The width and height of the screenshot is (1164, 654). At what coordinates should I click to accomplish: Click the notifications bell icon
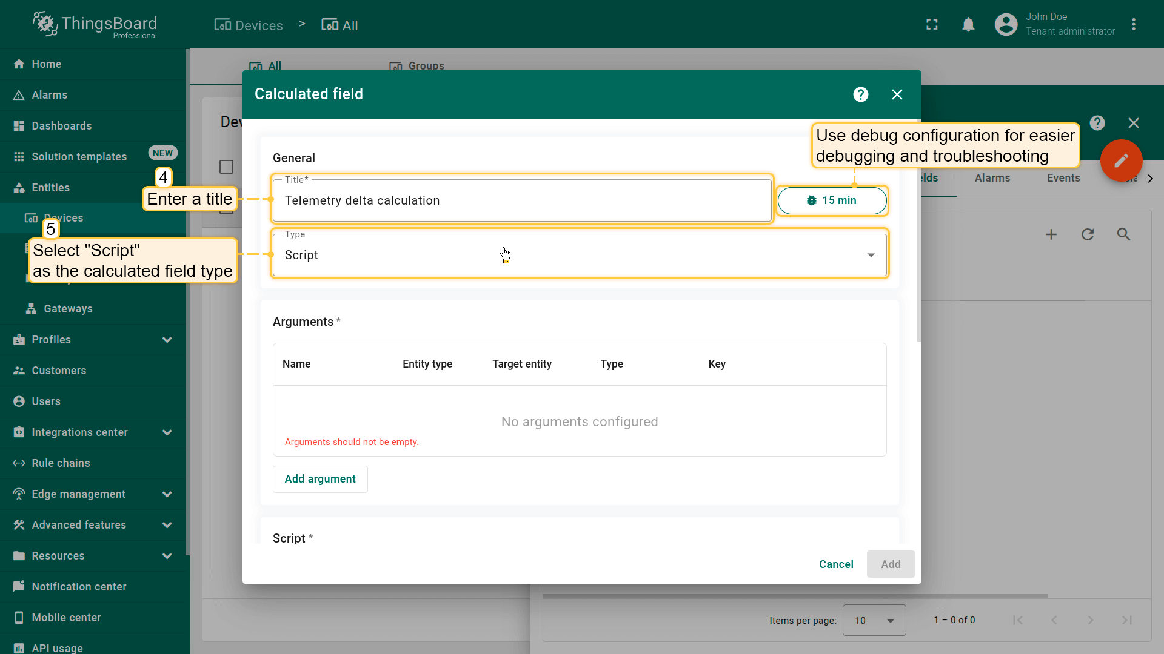point(968,25)
